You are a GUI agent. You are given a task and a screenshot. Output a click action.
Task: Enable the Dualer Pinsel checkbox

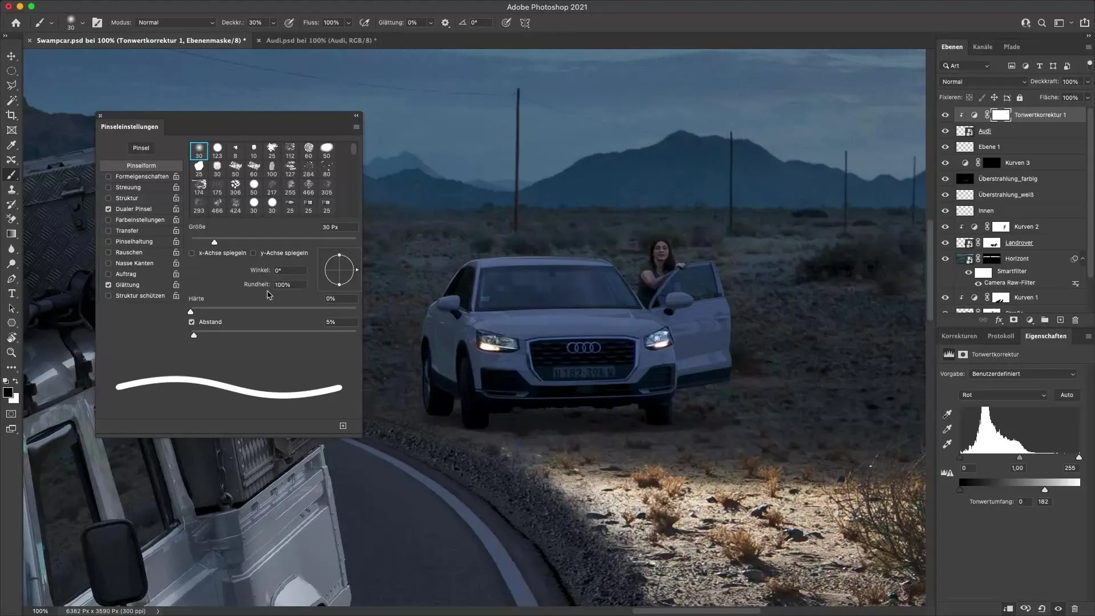tap(108, 209)
